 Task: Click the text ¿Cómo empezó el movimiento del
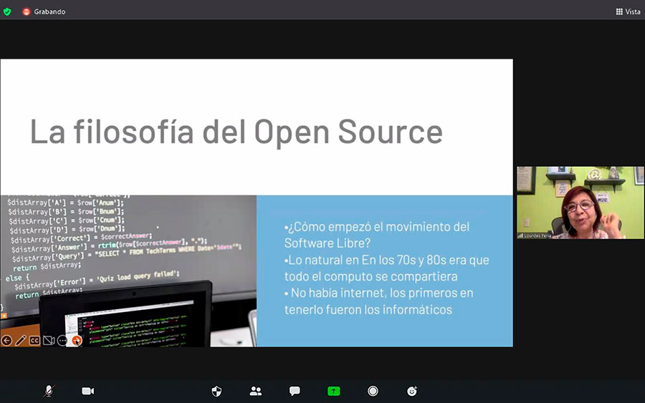tap(377, 227)
